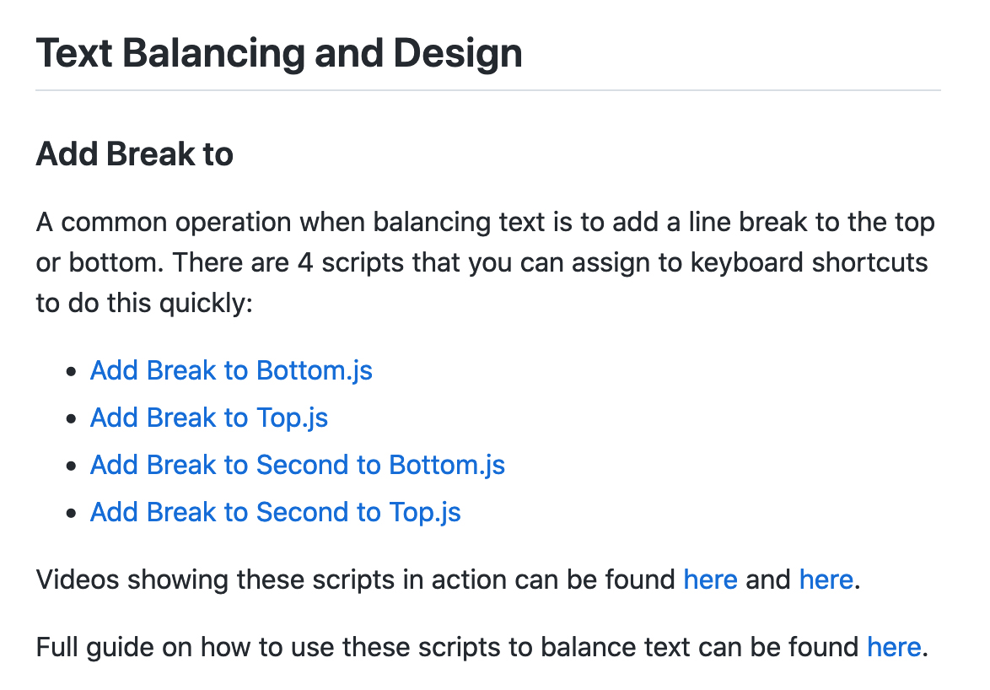Click the bullet beside Second to Top.js item
990x690 pixels.
point(72,513)
